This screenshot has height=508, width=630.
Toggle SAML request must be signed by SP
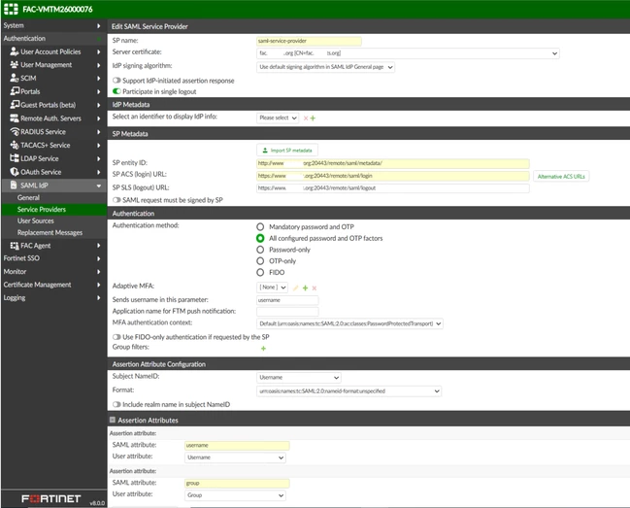point(116,200)
